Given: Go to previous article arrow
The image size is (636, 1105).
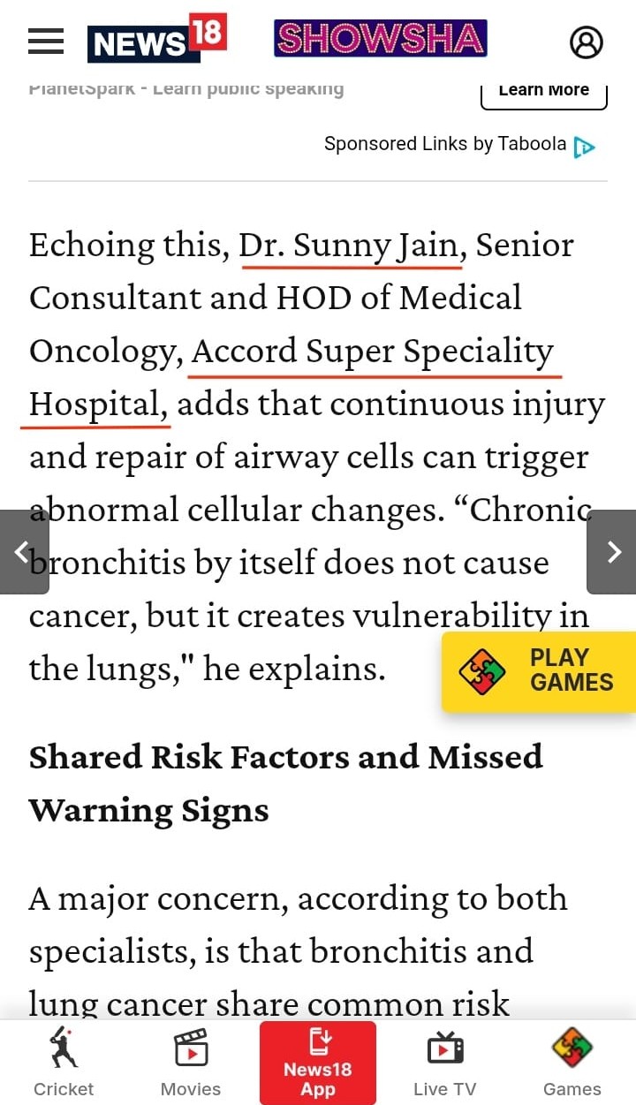Looking at the screenshot, I should pyautogui.click(x=23, y=552).
